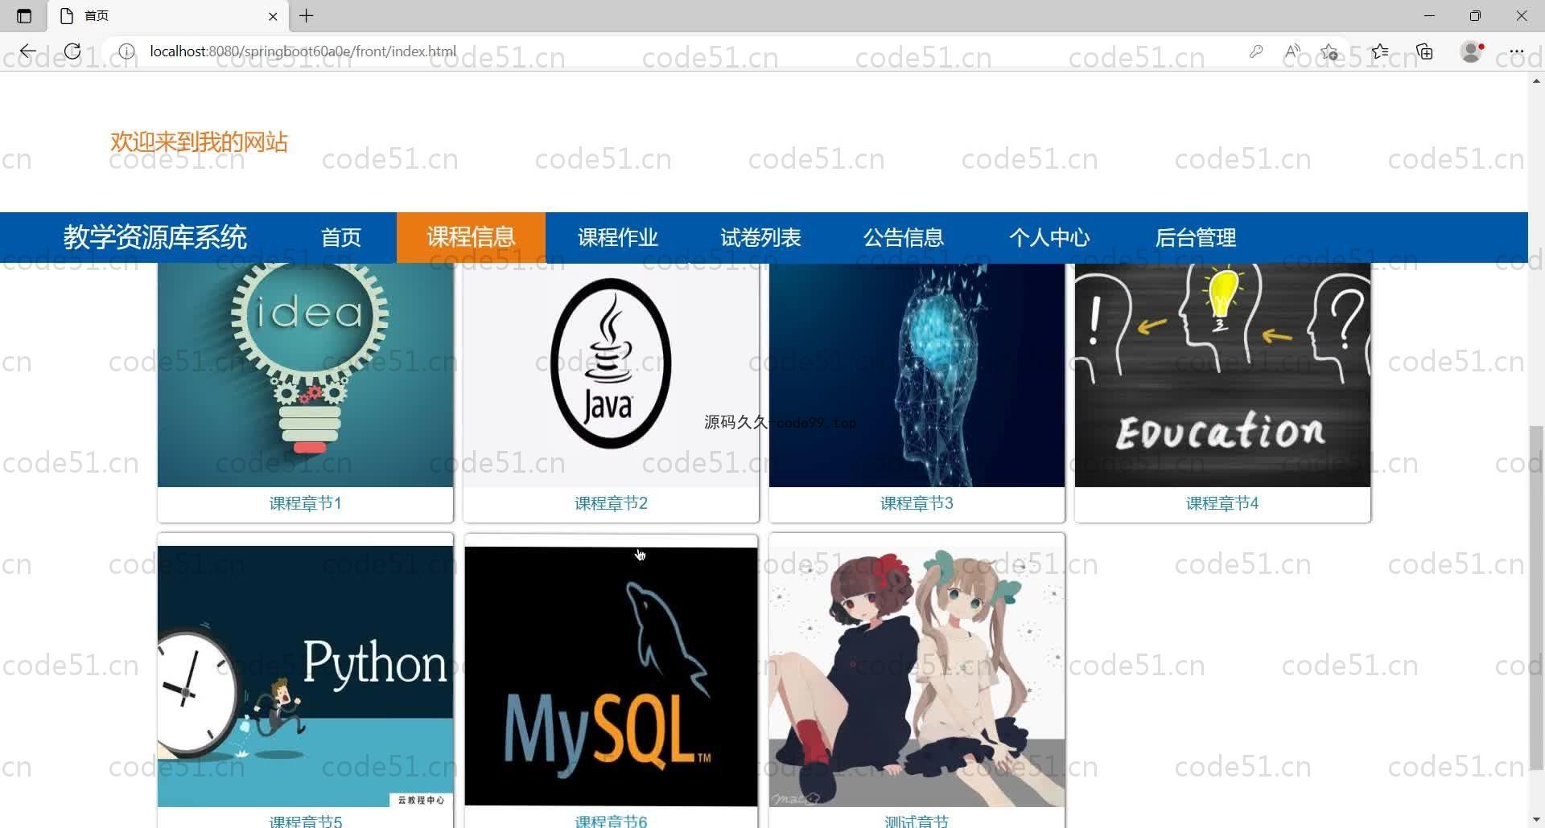Open the Java logo course thumbnail
This screenshot has width=1545, height=828.
[x=611, y=375]
